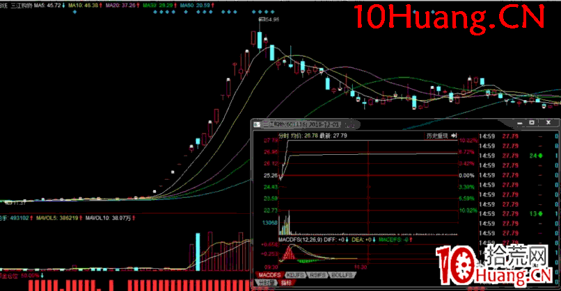Switch to the RSIFS indicator tab

tap(317, 275)
